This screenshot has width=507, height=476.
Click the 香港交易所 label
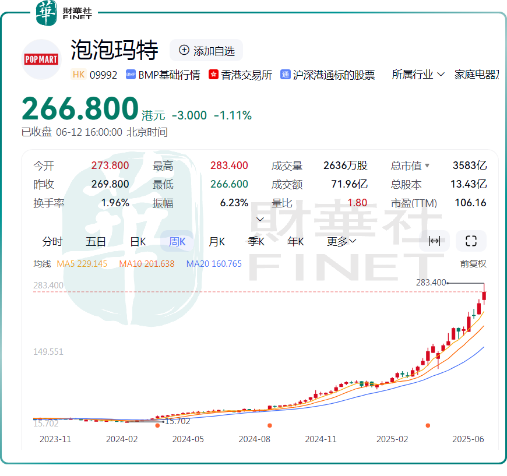tap(247, 75)
